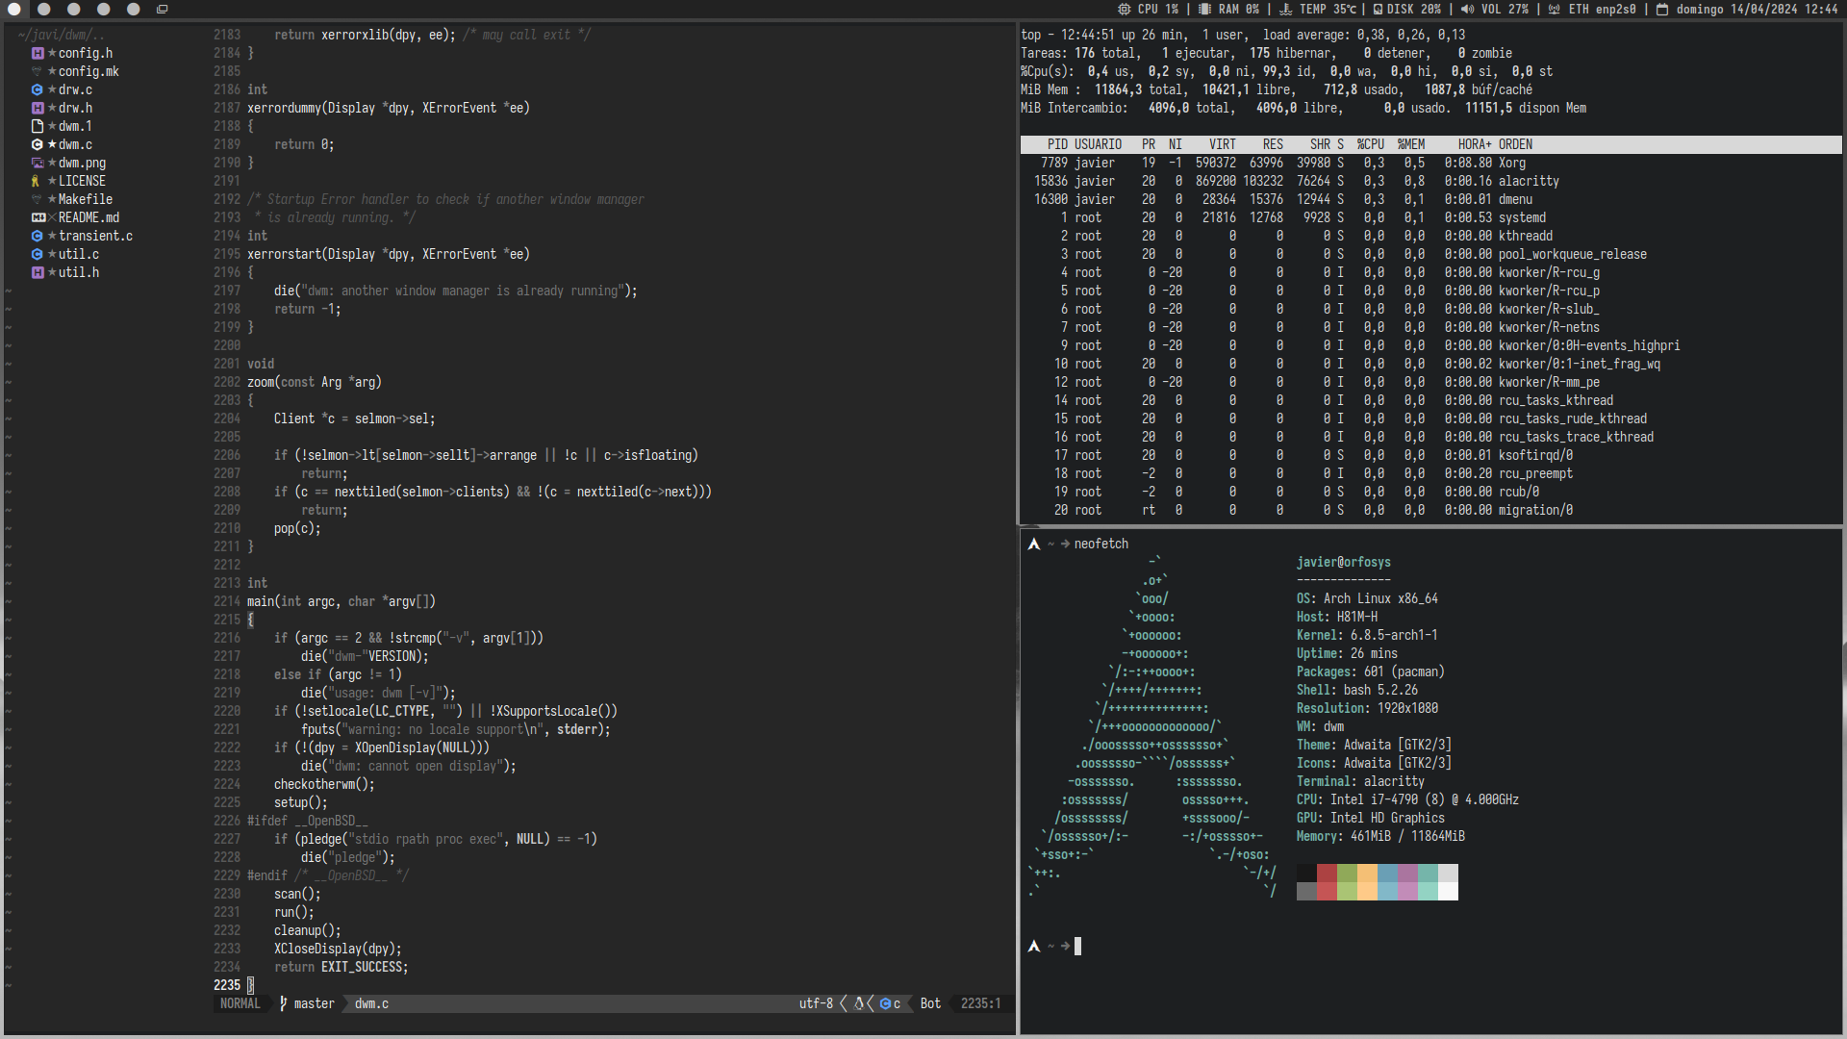Viewport: 1847px width, 1039px height.
Task: Click the H header icon beside drw.h
Action: click(38, 108)
